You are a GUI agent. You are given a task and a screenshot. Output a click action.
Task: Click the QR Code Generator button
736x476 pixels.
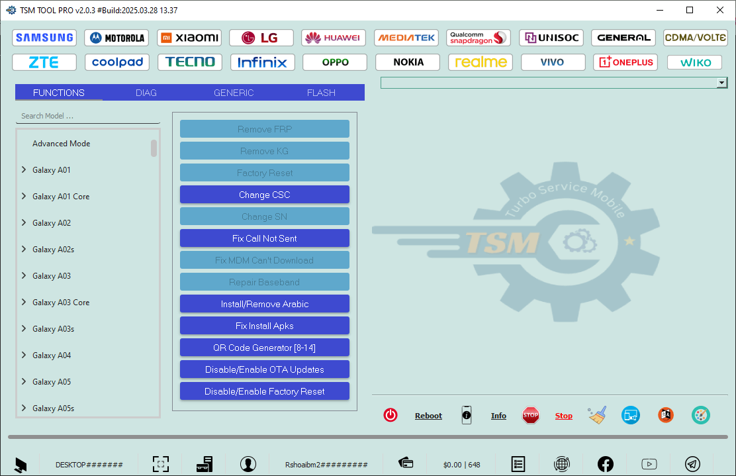pyautogui.click(x=264, y=347)
